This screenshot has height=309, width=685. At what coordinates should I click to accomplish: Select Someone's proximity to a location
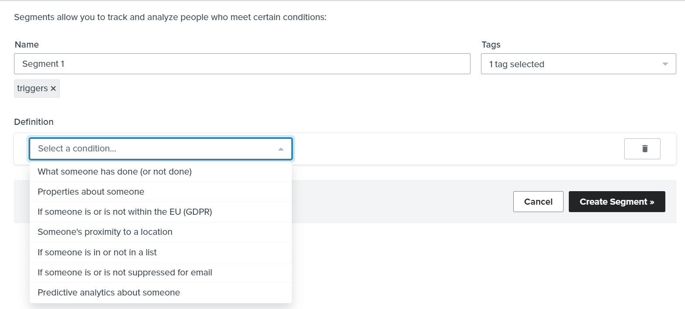(x=105, y=232)
